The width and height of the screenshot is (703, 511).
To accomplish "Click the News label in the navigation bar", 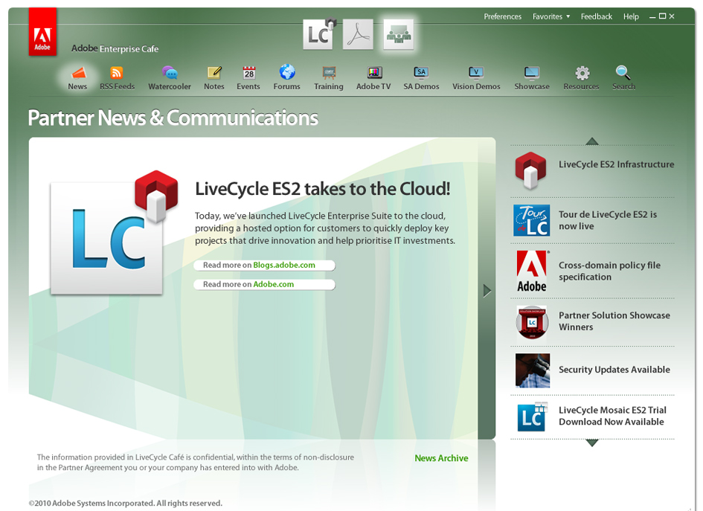I will click(77, 86).
